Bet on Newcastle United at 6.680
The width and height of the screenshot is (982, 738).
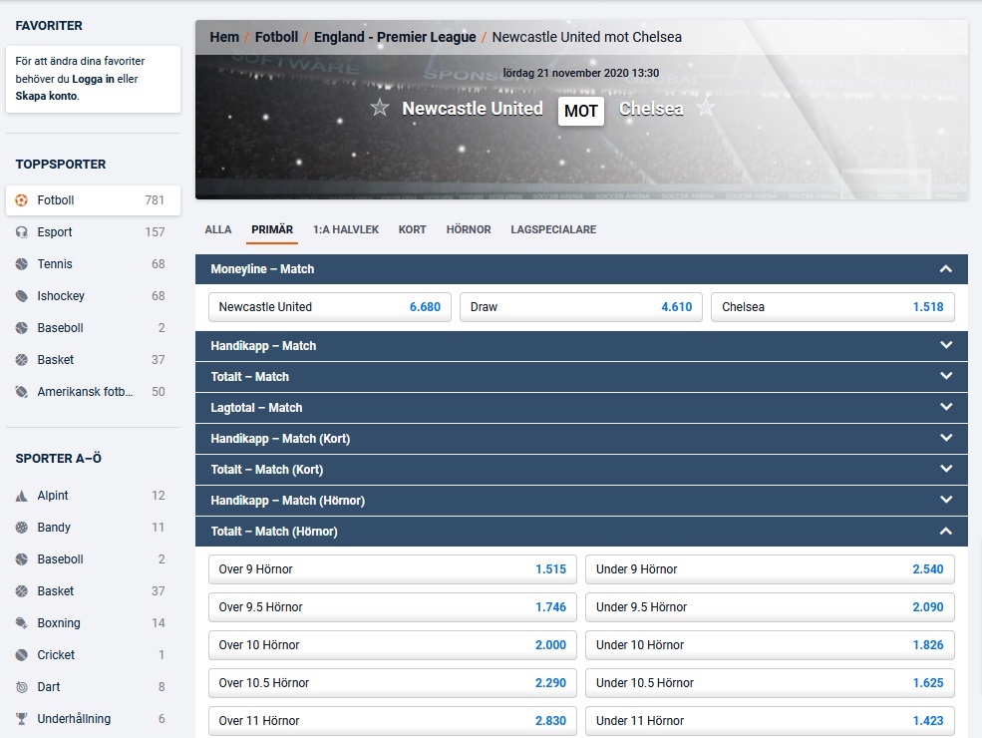click(x=329, y=307)
